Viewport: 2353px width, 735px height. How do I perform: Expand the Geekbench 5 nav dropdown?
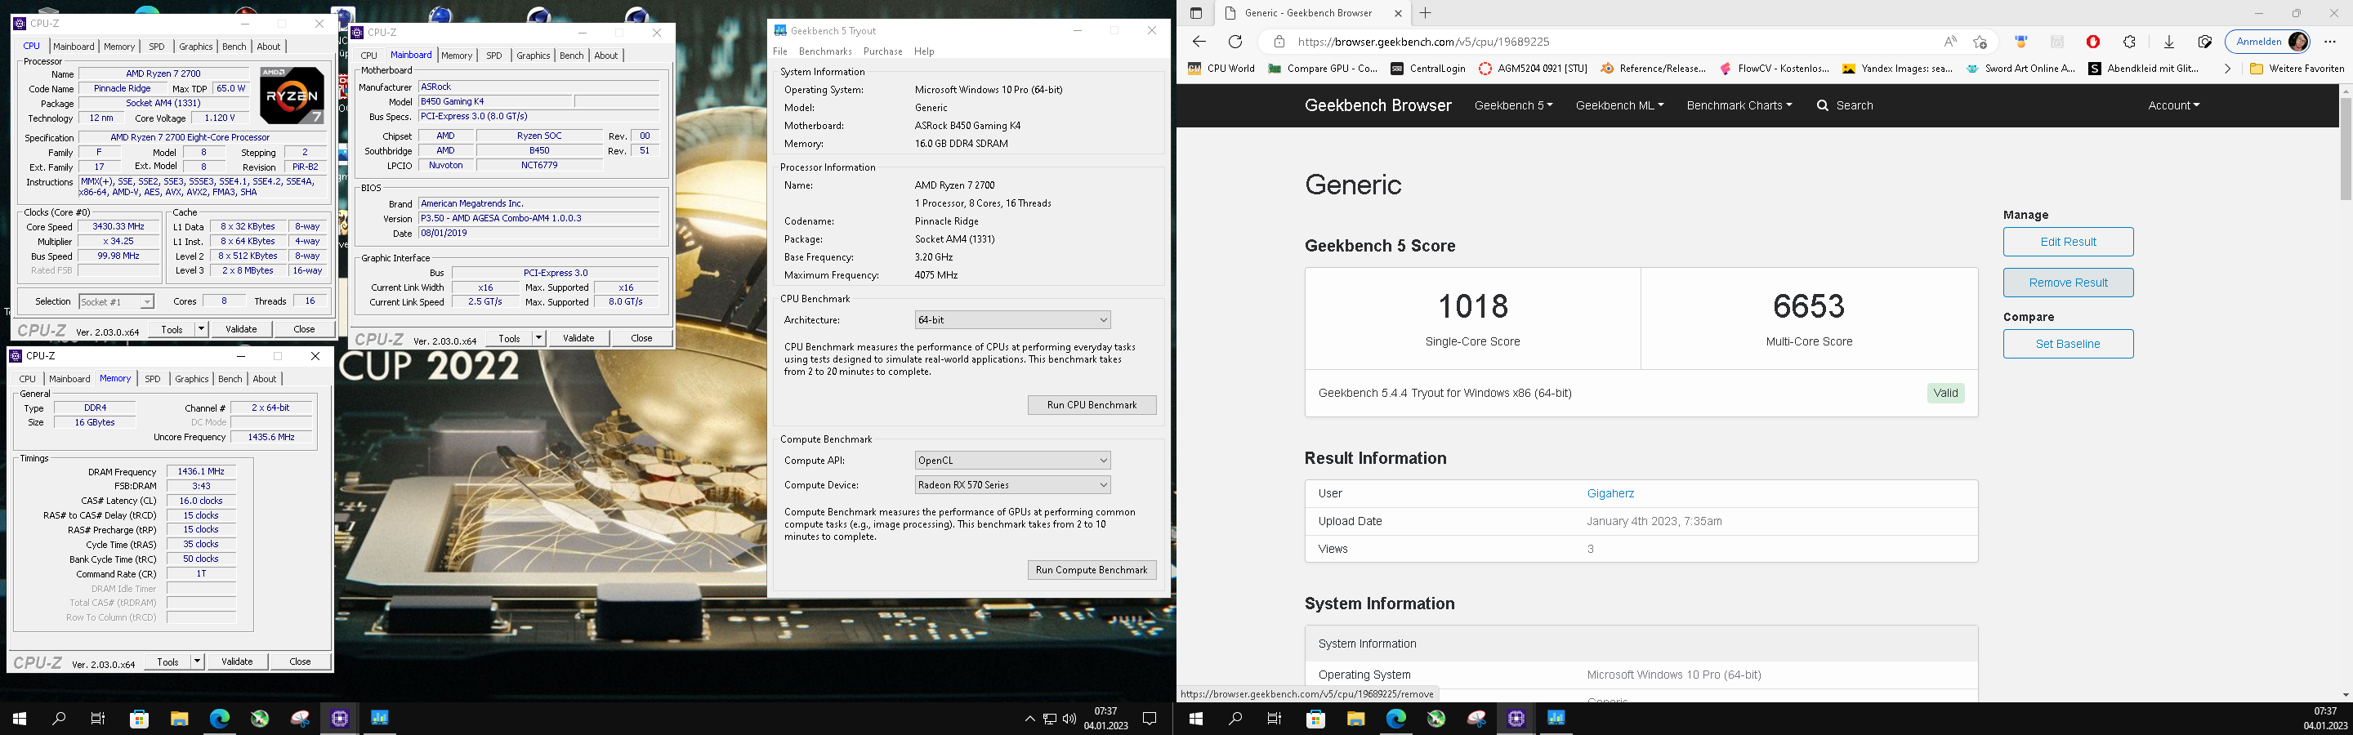[x=1512, y=105]
